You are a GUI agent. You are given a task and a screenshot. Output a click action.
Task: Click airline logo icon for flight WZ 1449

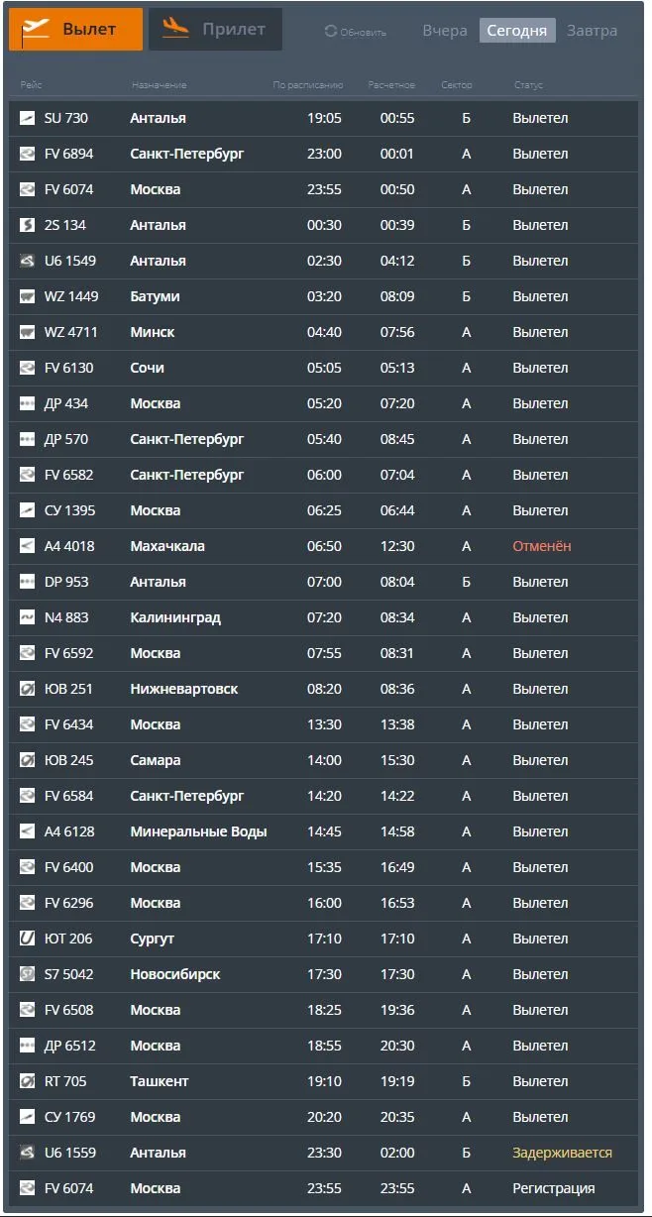(x=28, y=296)
